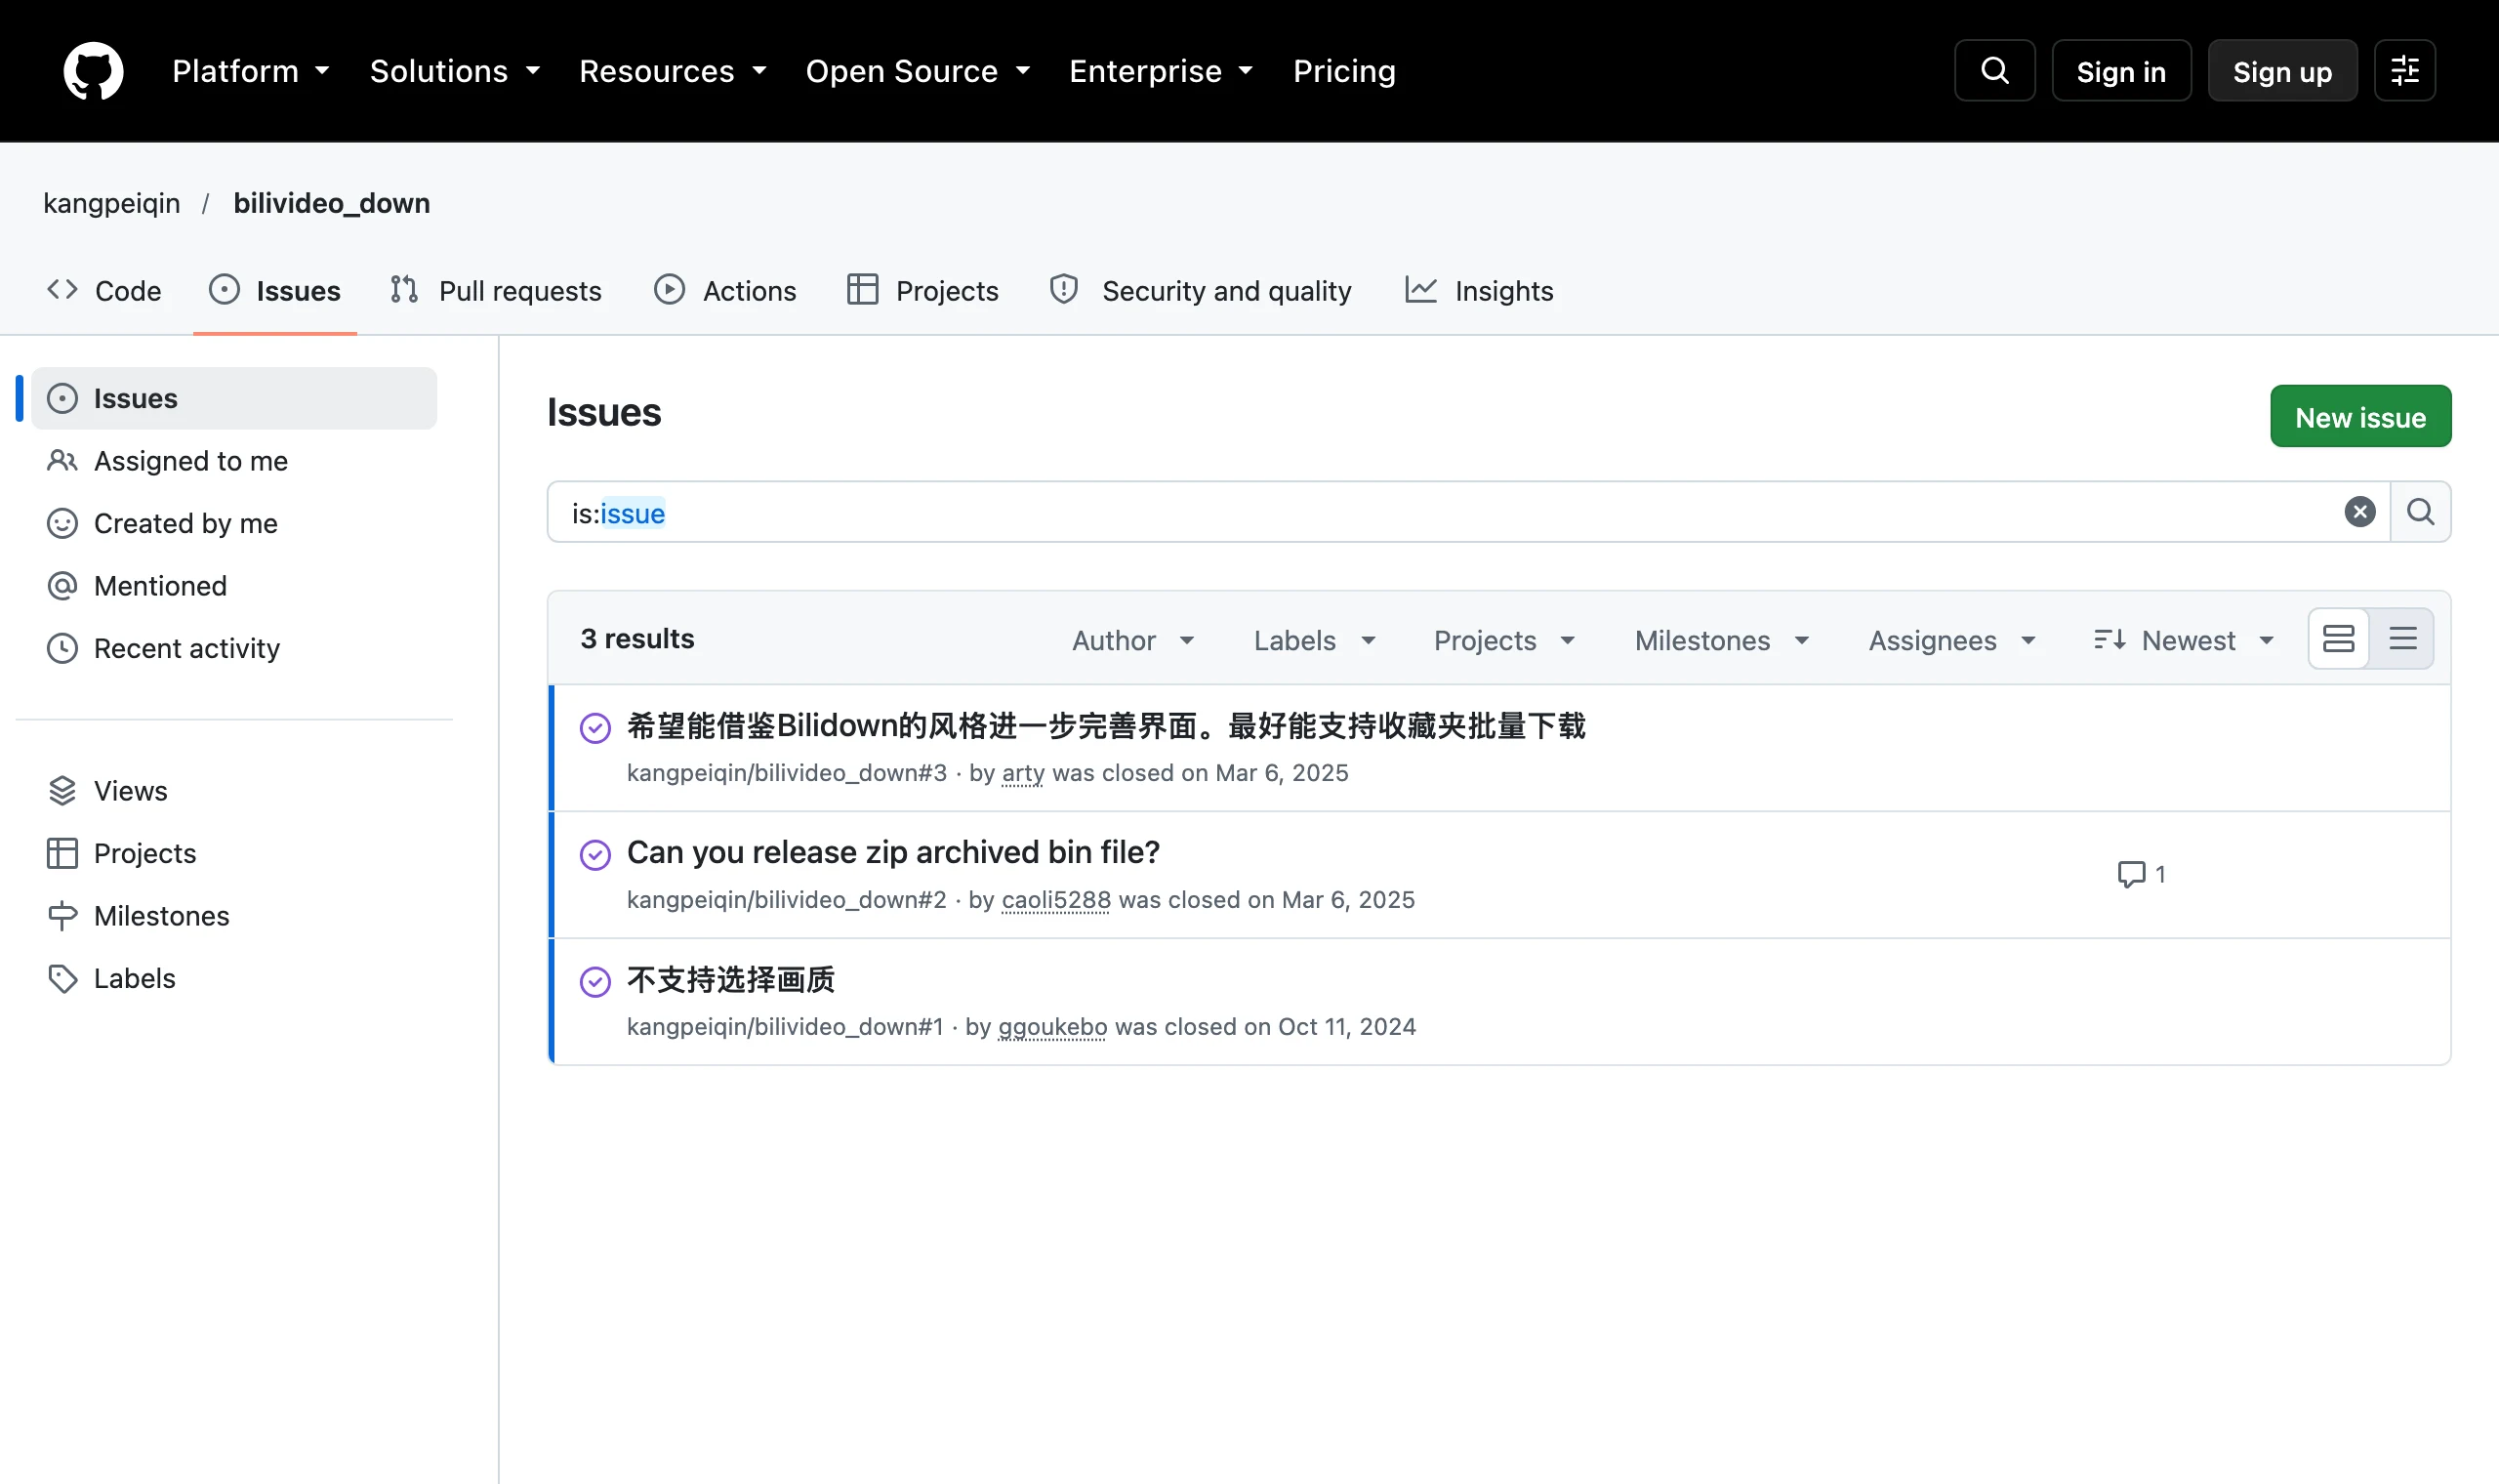Open the Author filter dropdown
This screenshot has height=1484, width=2499.
point(1132,640)
